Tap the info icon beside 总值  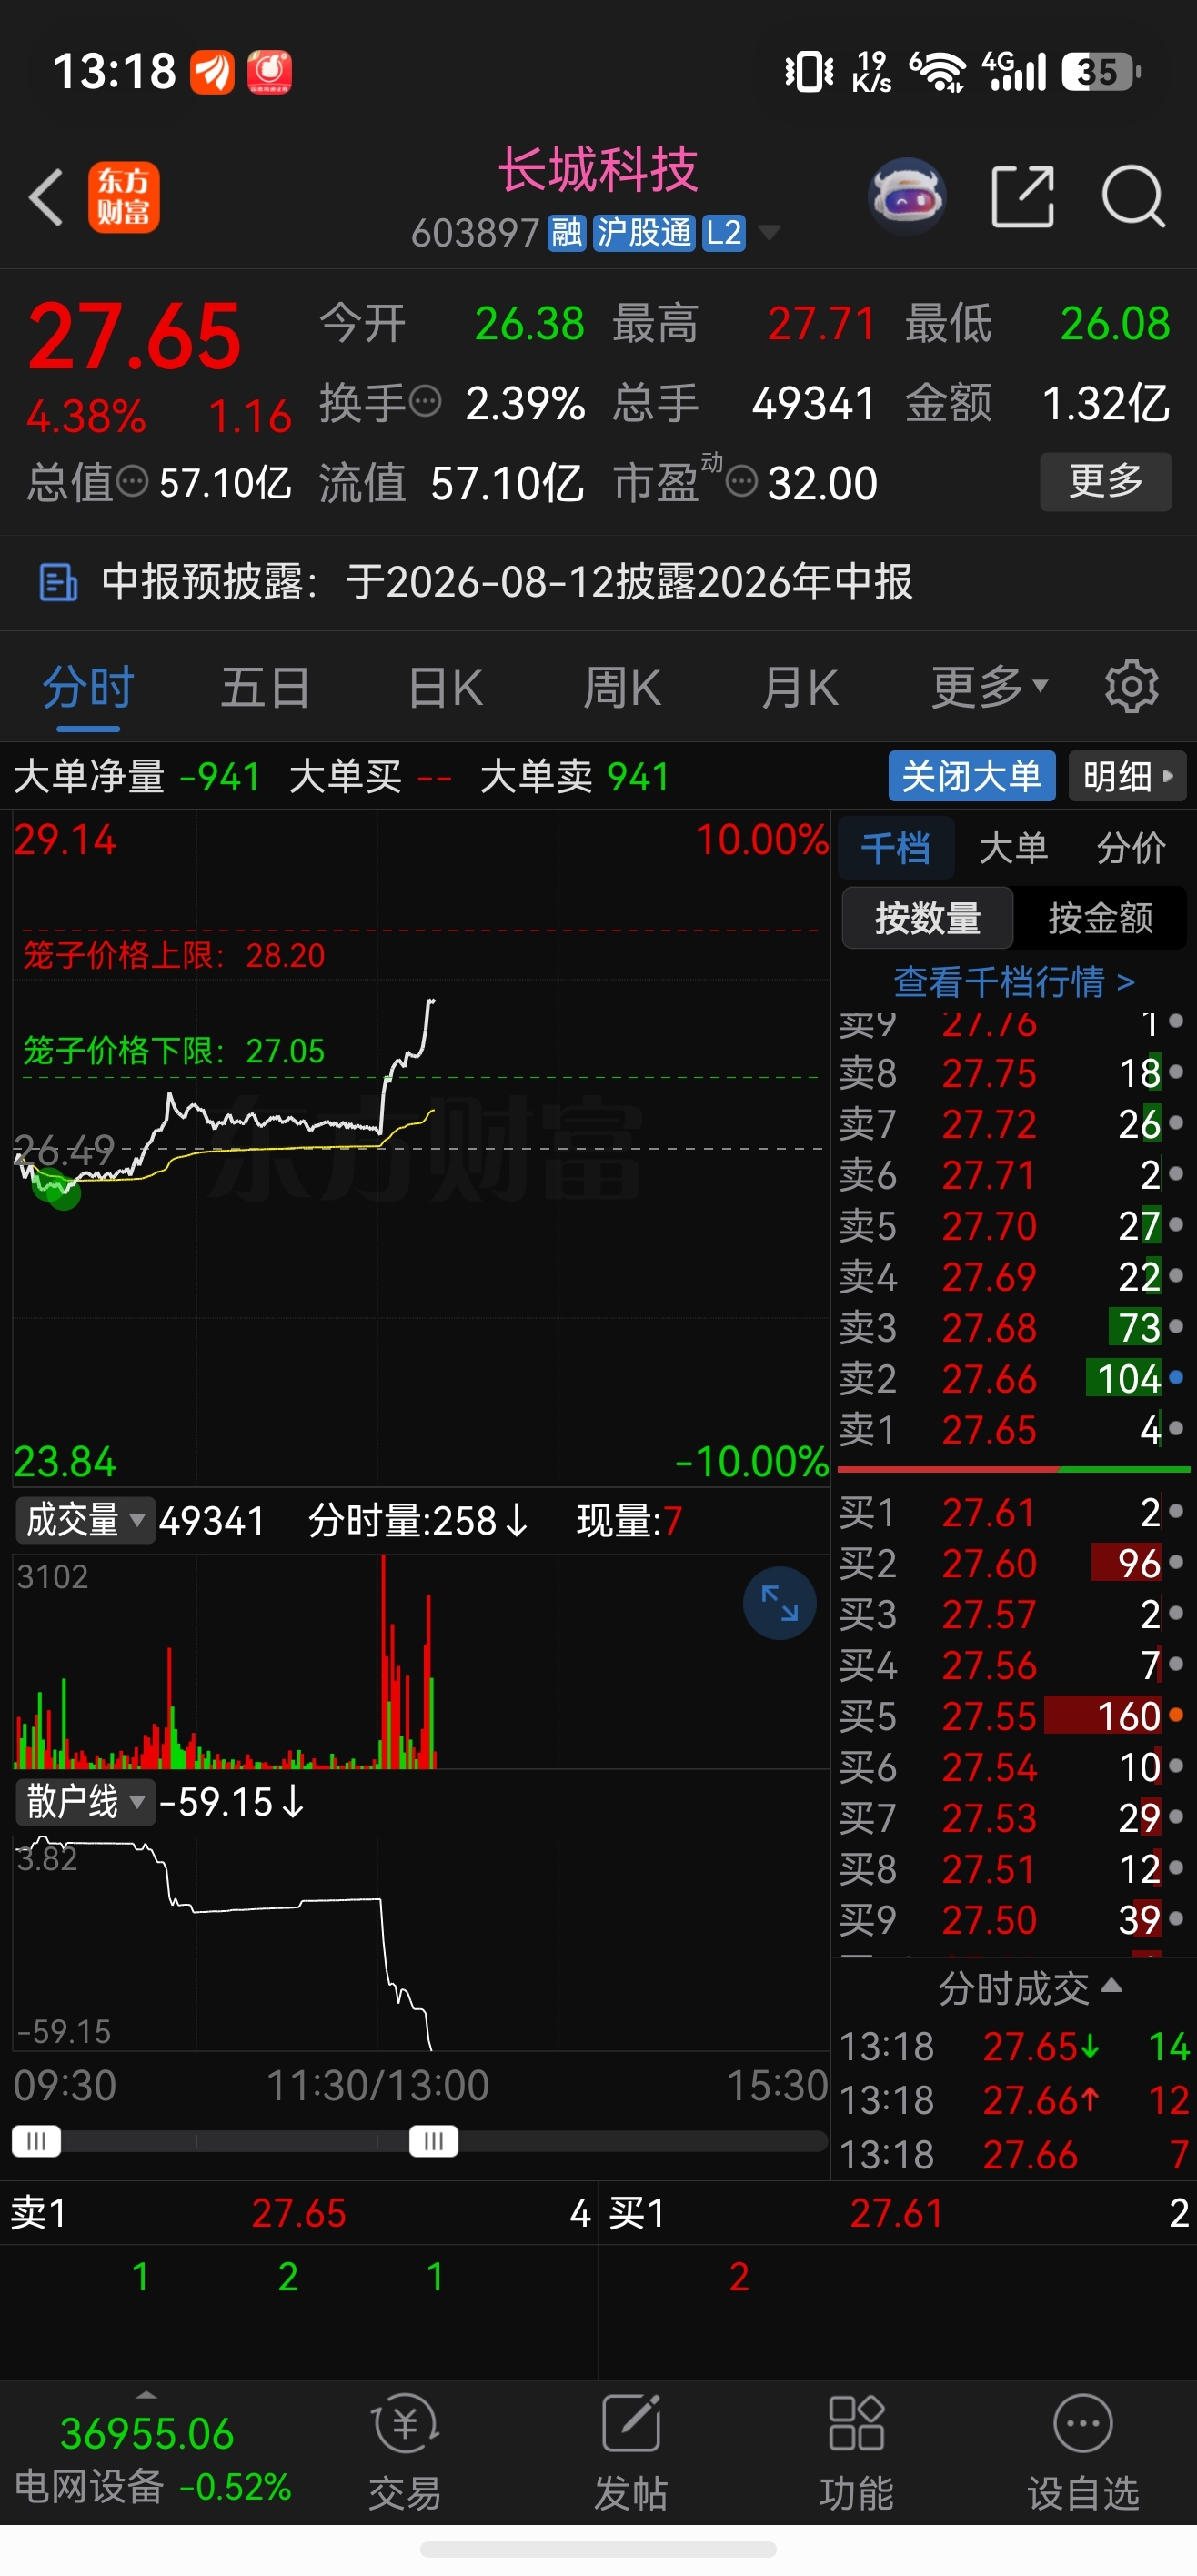132,482
